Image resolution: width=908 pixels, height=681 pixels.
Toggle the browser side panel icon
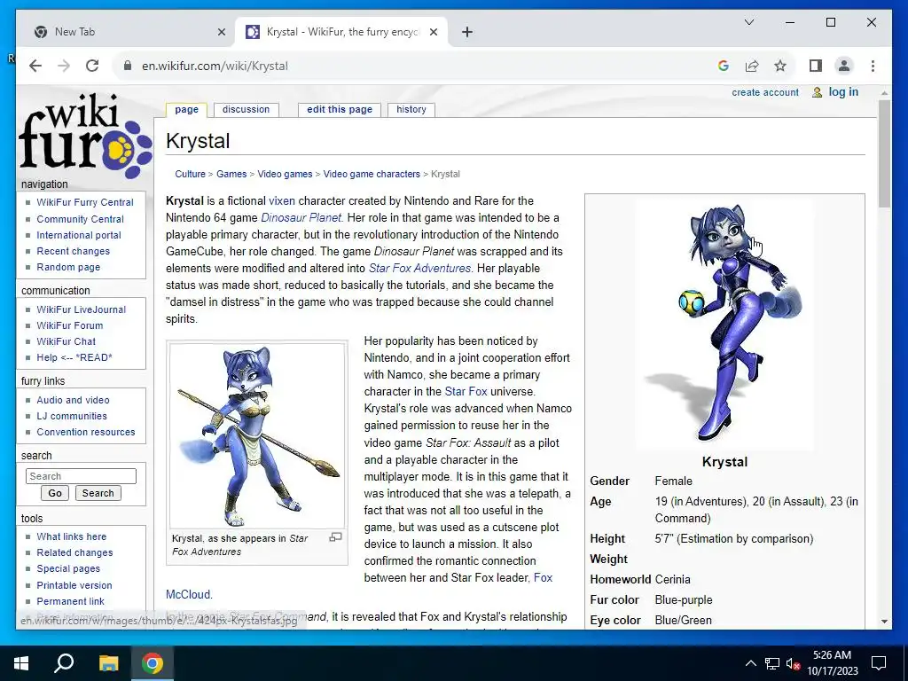point(816,66)
